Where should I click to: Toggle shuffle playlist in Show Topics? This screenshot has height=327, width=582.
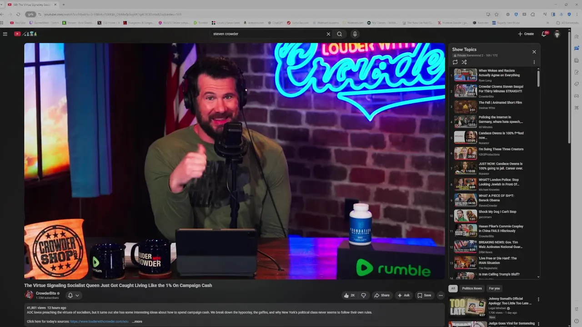pos(464,62)
